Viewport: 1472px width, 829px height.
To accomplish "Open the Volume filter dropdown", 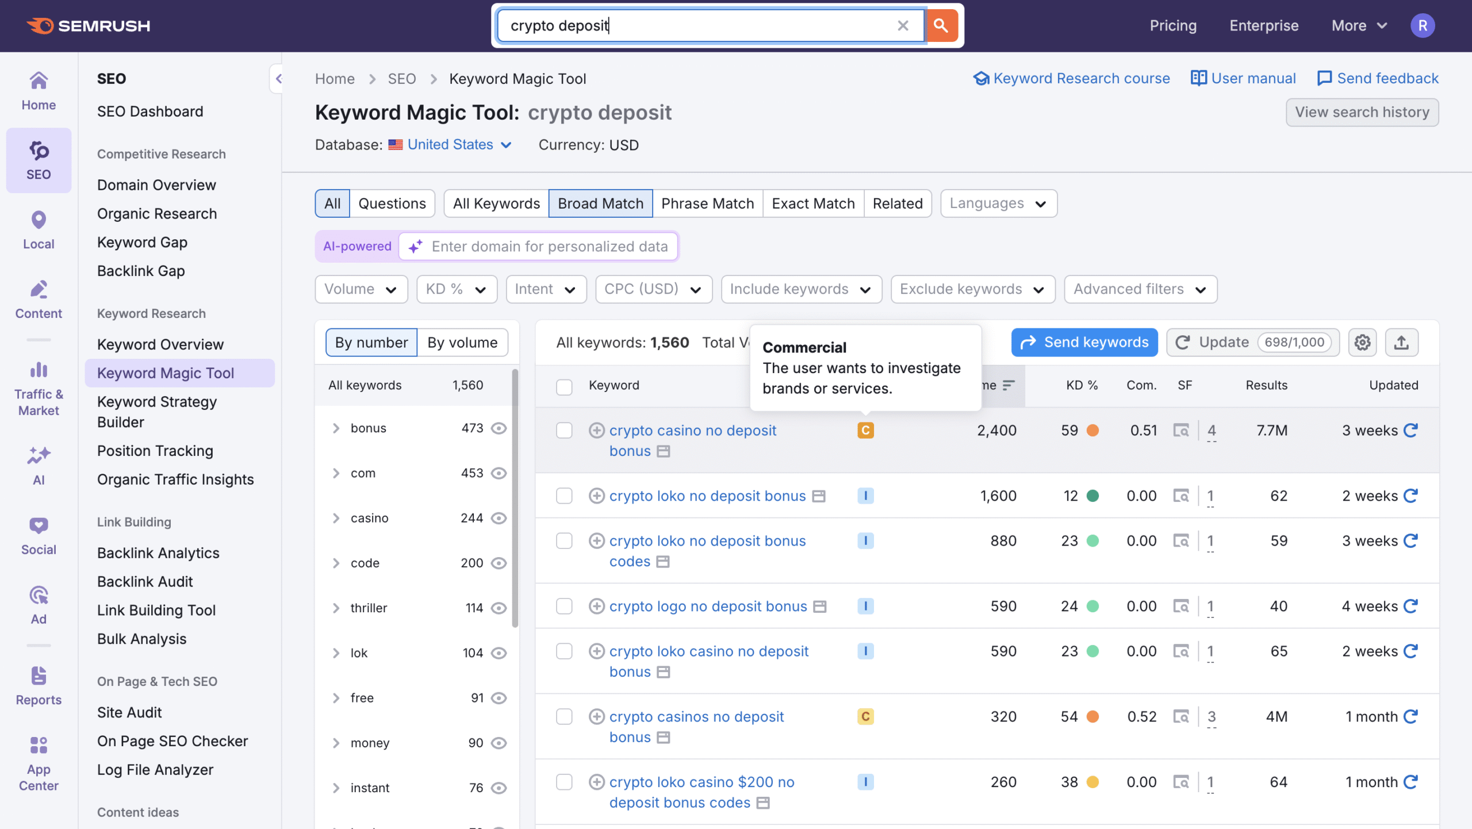I will 361,289.
